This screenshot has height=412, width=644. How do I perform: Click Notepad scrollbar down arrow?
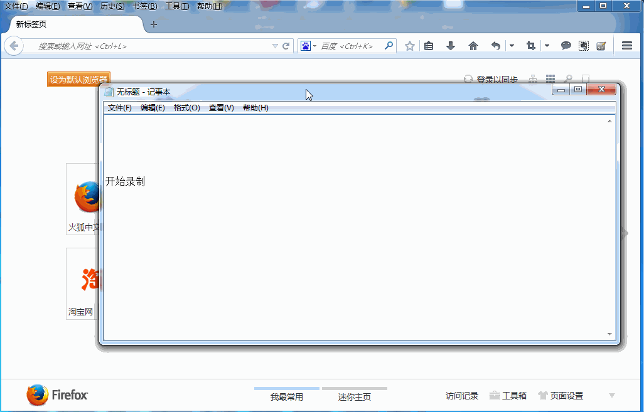tap(609, 334)
